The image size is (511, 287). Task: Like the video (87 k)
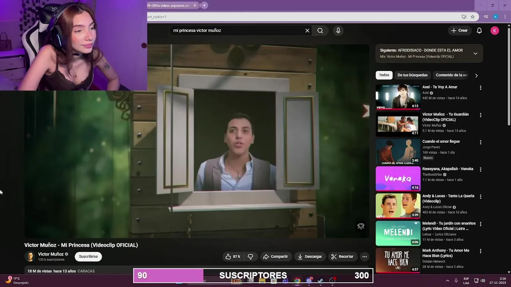coord(233,257)
